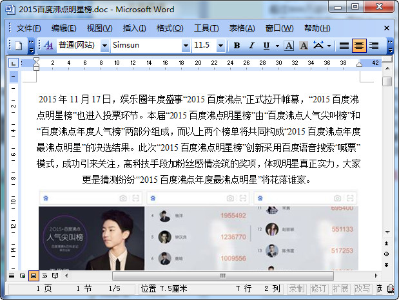The height and width of the screenshot is (300, 399).
Task: Click into the Simsun font name field
Action: 146,46
